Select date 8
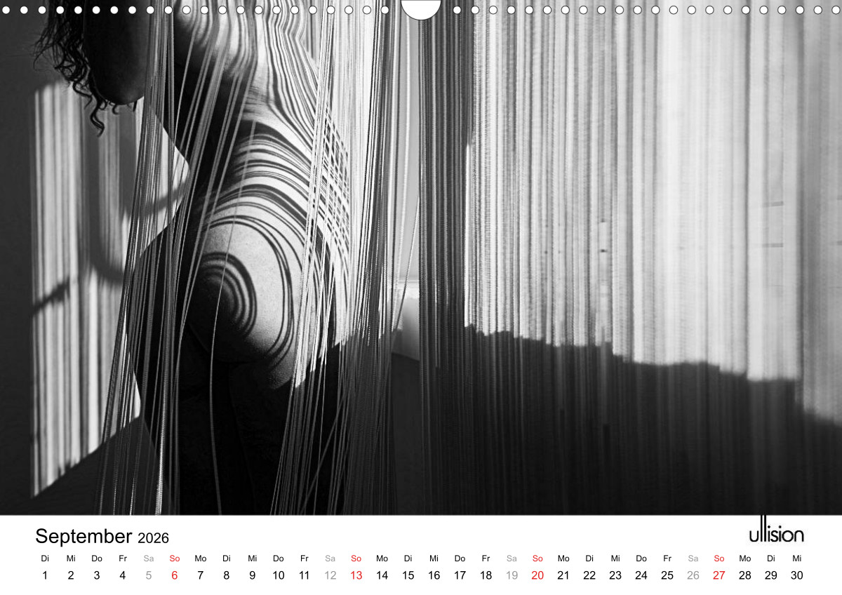 coord(227,575)
